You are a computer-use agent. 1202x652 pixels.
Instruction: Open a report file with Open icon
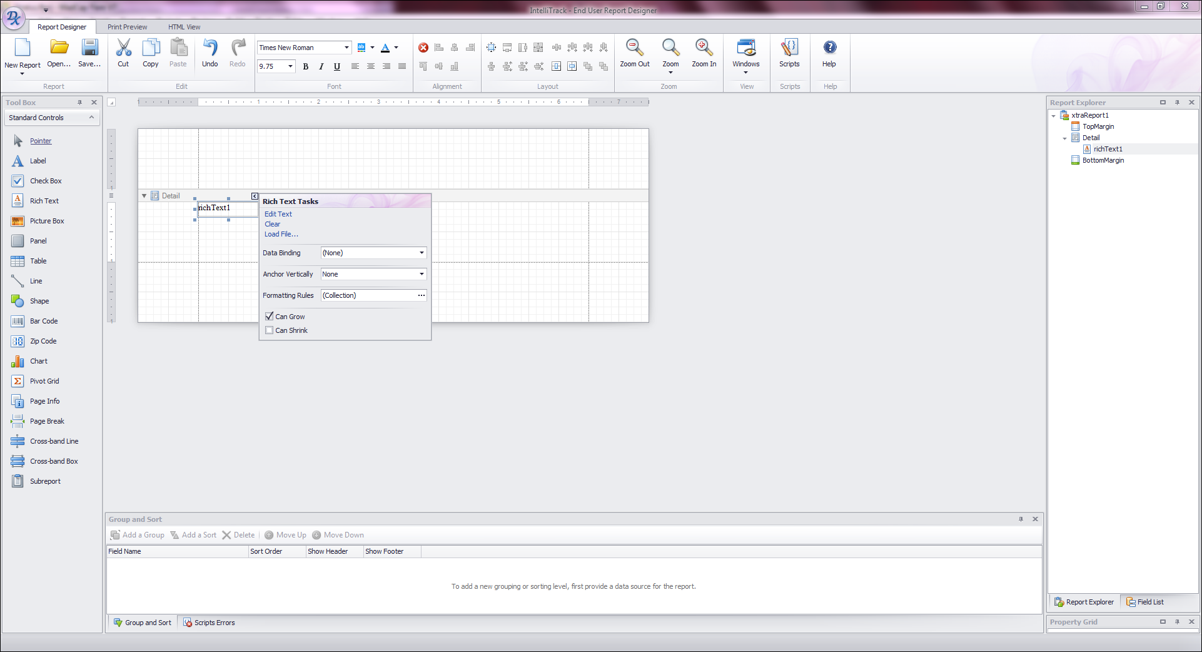59,48
